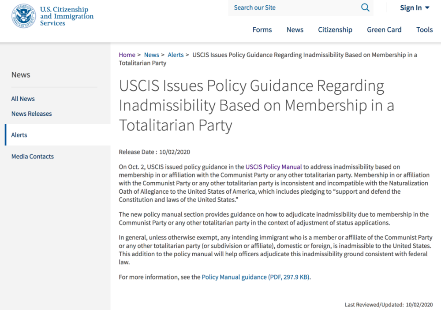Image resolution: width=441 pixels, height=310 pixels.
Task: Download the Policy Manual guidance PDF
Action: tap(256, 277)
